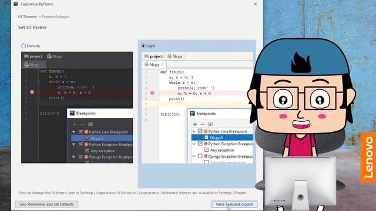Screen dimensions: 376x211
Task: Click the hint text about changing theme later
Action: (x=132, y=193)
